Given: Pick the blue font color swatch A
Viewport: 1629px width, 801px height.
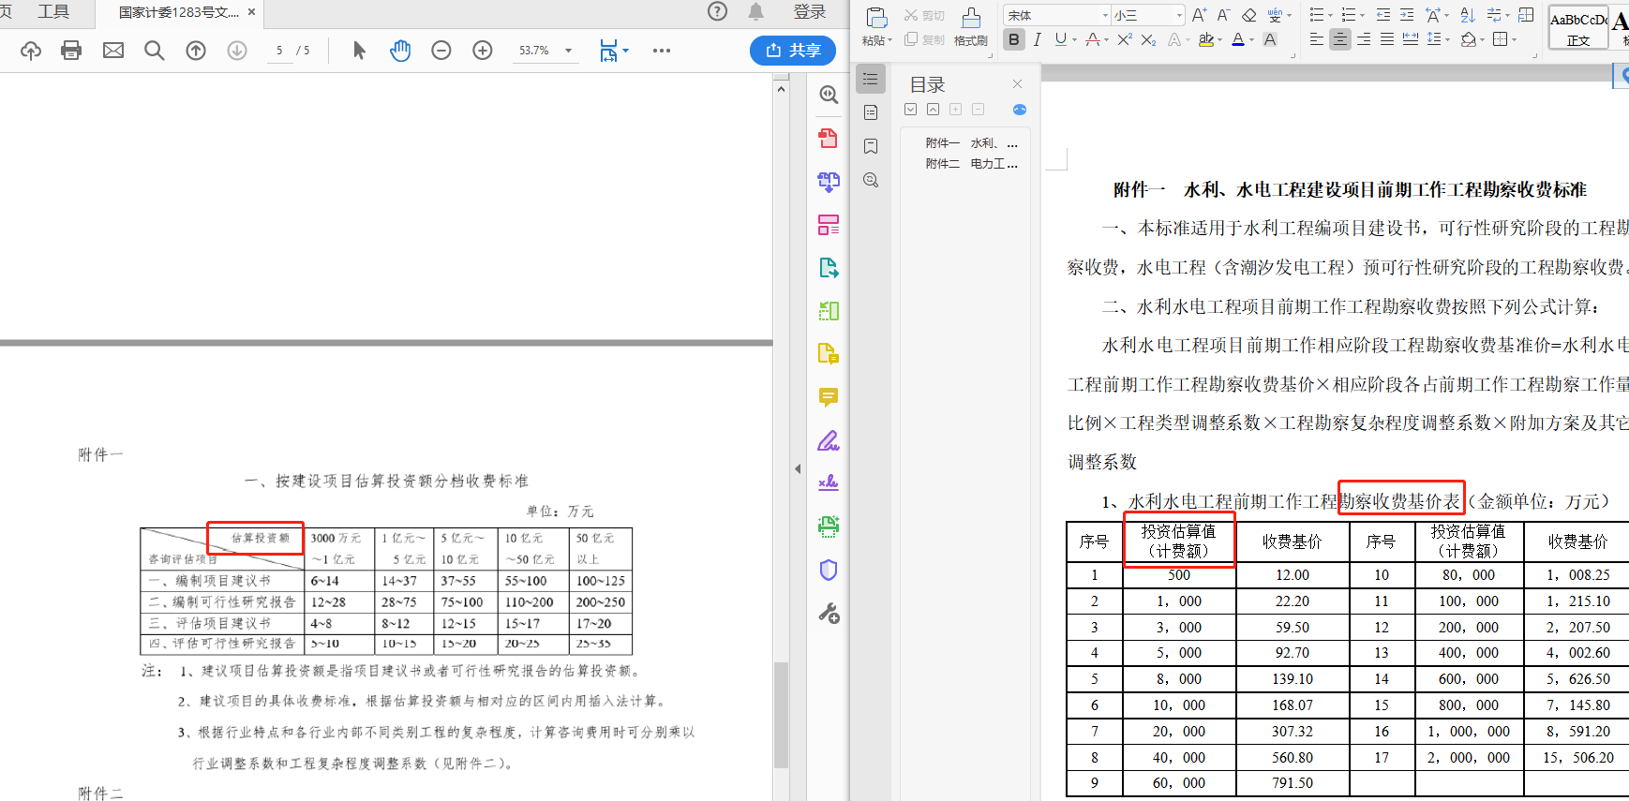Looking at the screenshot, I should coord(1238,39).
